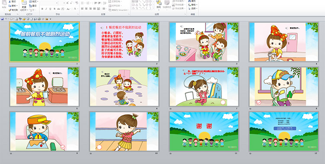Click the open folder icon in quick toolbar

[x=24, y=19]
